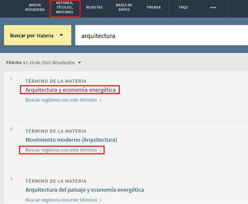
Task: Click 'Término de la materia' label of result 3
Action: coord(56,181)
